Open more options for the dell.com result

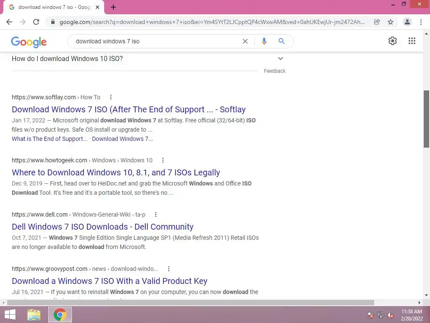coord(156,214)
